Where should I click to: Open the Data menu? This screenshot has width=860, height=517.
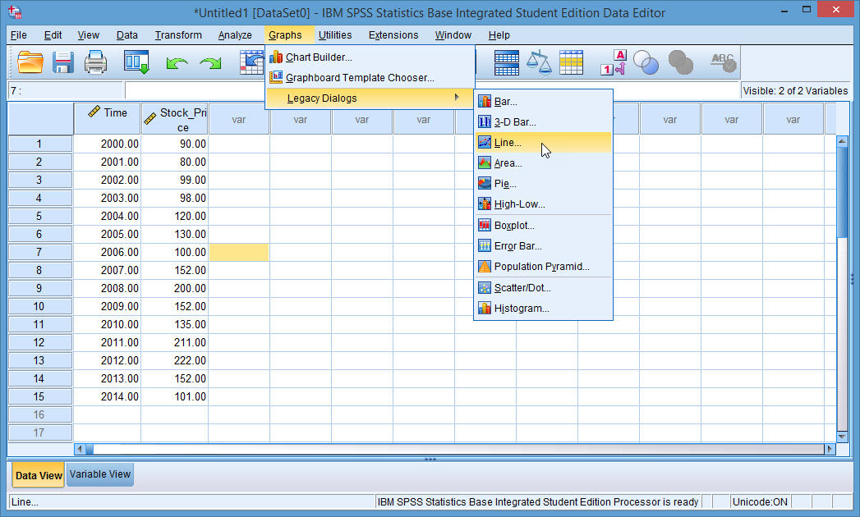[x=126, y=35]
